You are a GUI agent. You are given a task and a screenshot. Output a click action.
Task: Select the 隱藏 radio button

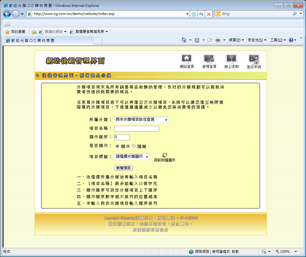coord(134,146)
